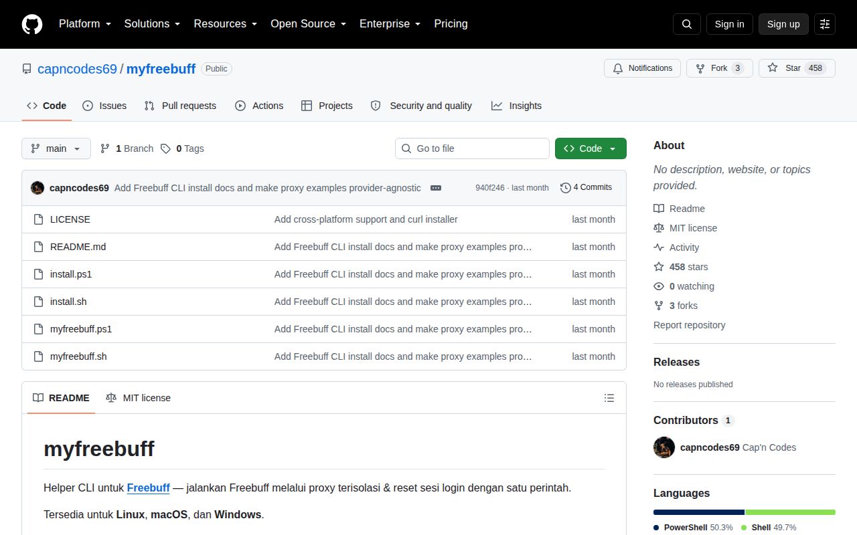The image size is (857, 535).
Task: Click the book icon beside Readme in About
Action: 659,209
